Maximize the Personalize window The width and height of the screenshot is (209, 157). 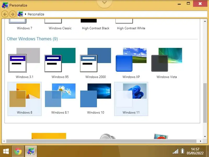188,3
